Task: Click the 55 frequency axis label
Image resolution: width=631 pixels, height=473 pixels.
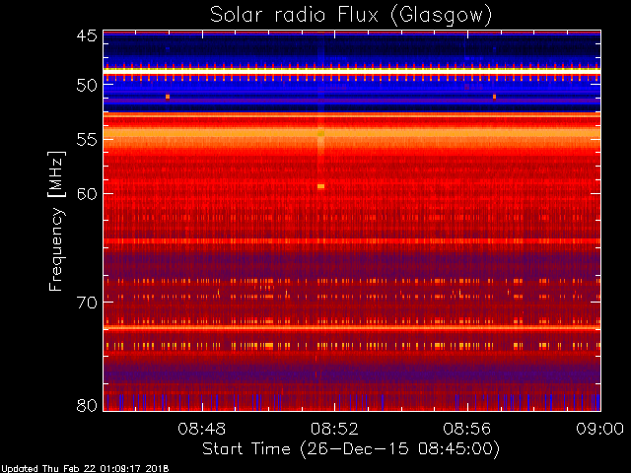Action: tap(87, 140)
